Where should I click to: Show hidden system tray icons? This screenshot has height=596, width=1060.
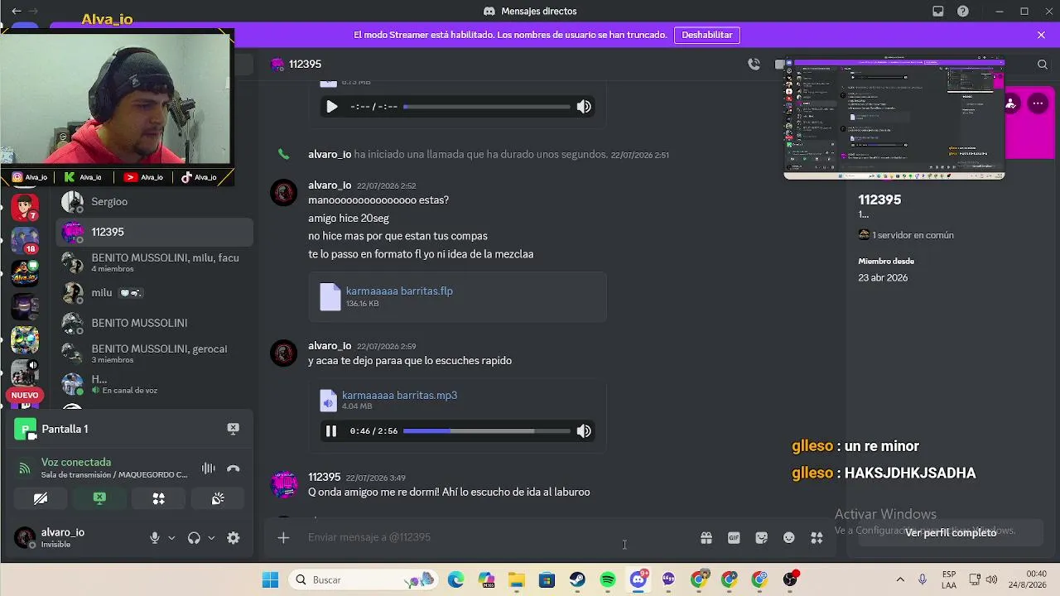(900, 580)
